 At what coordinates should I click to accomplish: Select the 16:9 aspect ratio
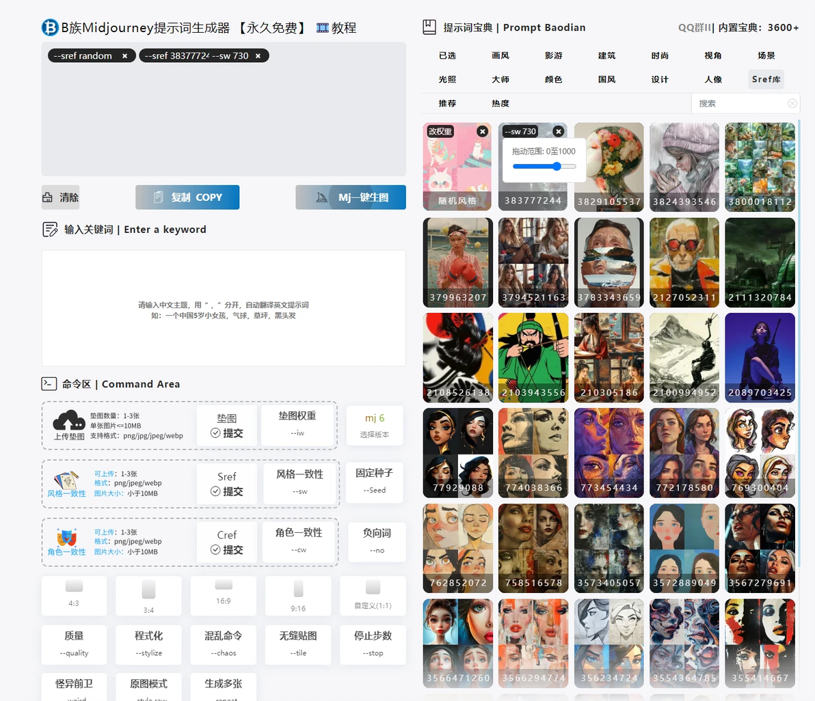[224, 596]
